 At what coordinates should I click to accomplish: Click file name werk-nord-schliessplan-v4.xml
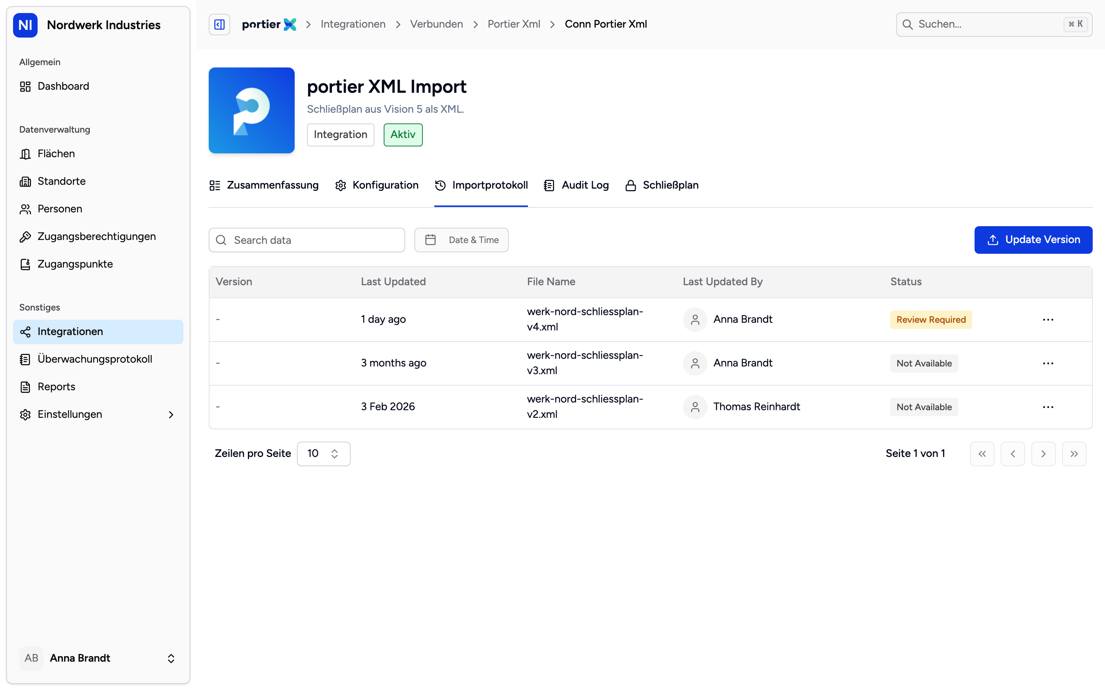pos(585,319)
